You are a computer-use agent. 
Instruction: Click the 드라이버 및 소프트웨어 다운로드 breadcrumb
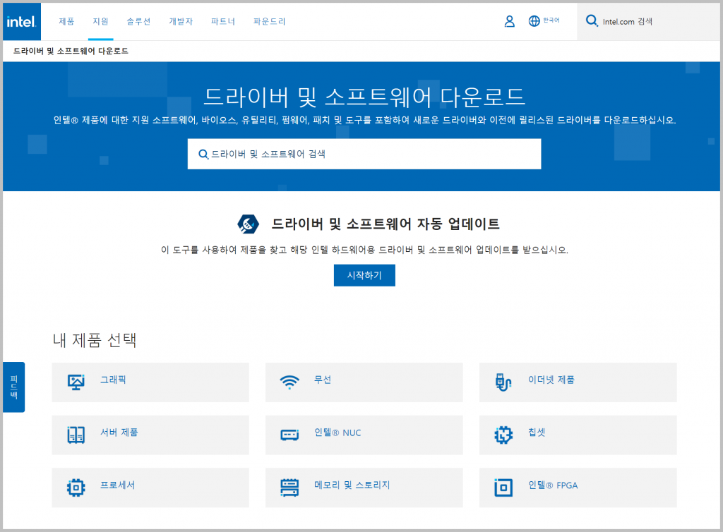[71, 51]
